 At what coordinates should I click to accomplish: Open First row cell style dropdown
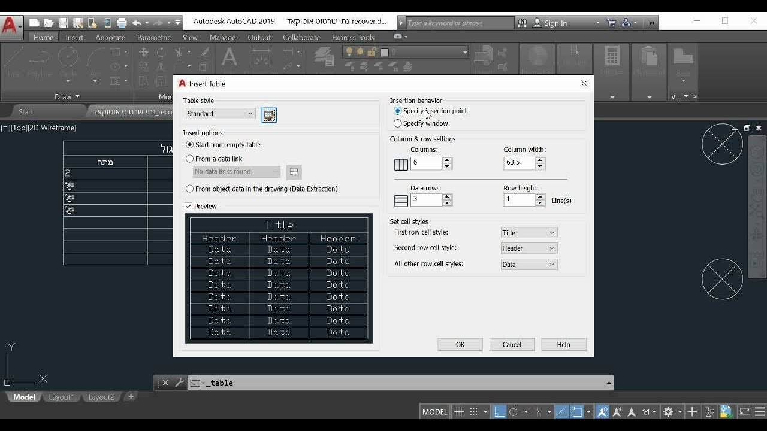pyautogui.click(x=529, y=233)
